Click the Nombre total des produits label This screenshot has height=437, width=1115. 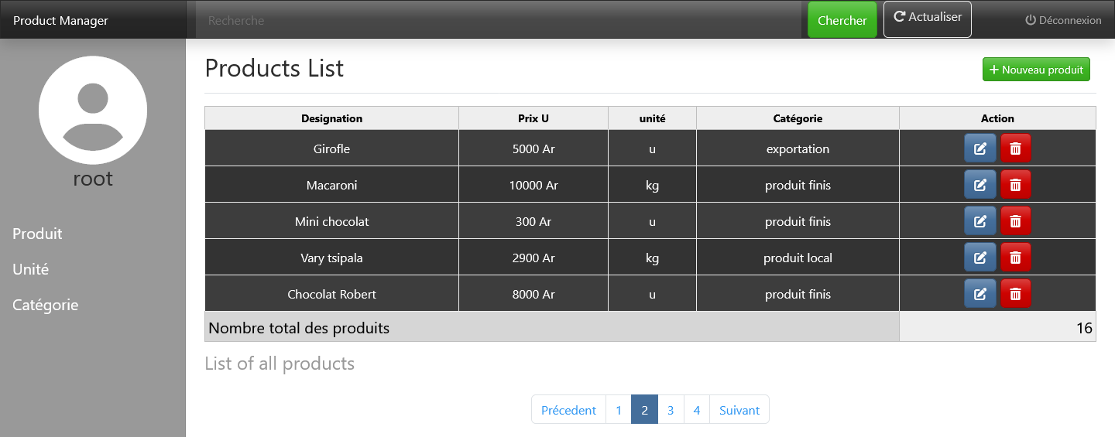click(299, 328)
